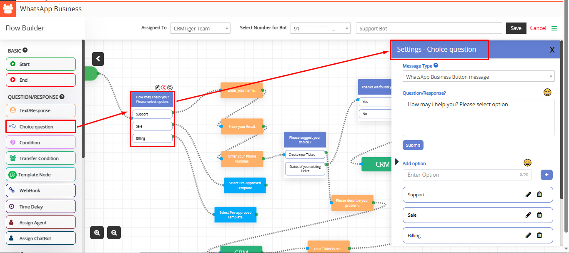Collapse the node sidebar with the left chevron
Image resolution: width=569 pixels, height=253 pixels.
(98, 59)
